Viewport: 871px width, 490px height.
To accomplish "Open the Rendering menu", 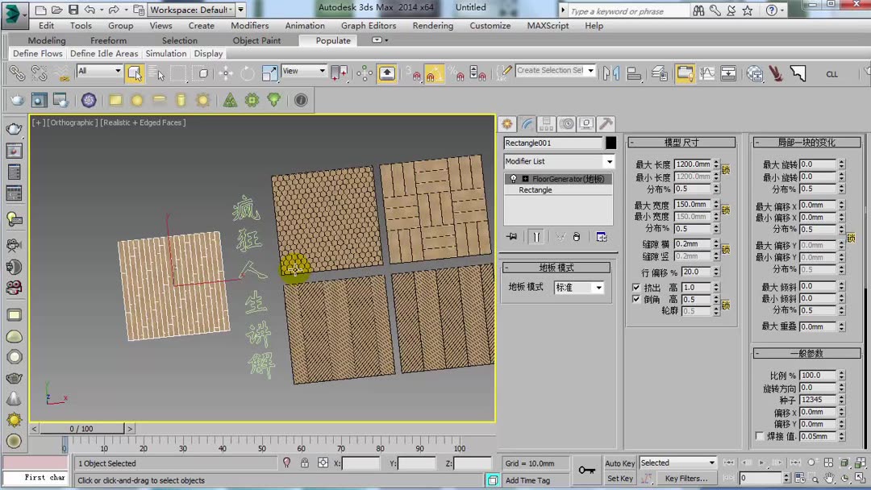I will point(432,25).
